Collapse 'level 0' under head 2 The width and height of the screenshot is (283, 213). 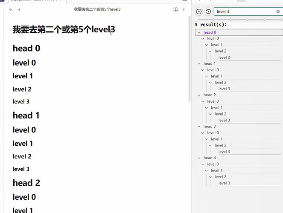pos(203,101)
